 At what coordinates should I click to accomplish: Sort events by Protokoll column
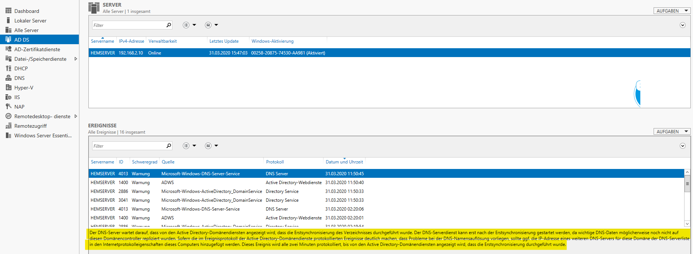click(x=275, y=162)
